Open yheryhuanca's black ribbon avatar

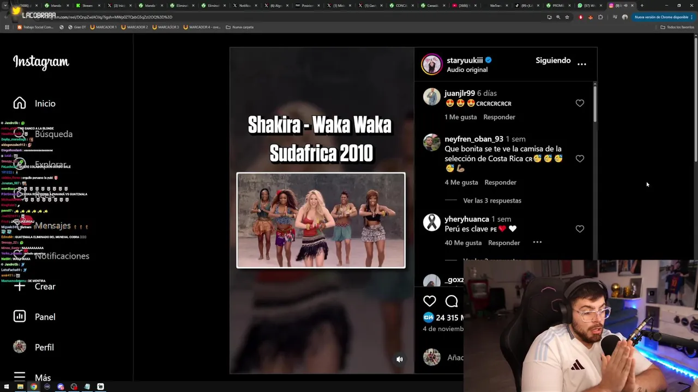click(x=431, y=223)
